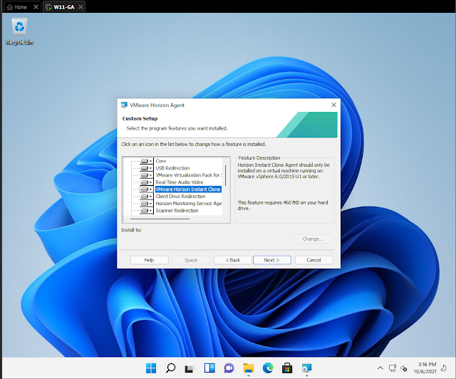Viewport: 456px width, 379px height.
Task: Select VMware Horizon Instant Clone row
Action: coord(188,189)
